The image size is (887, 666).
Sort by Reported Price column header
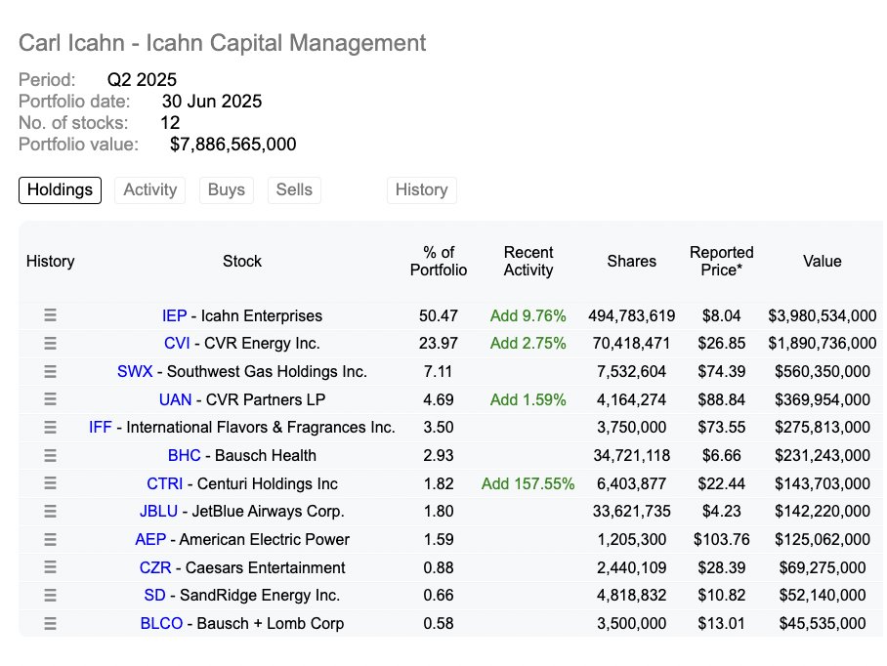721,261
